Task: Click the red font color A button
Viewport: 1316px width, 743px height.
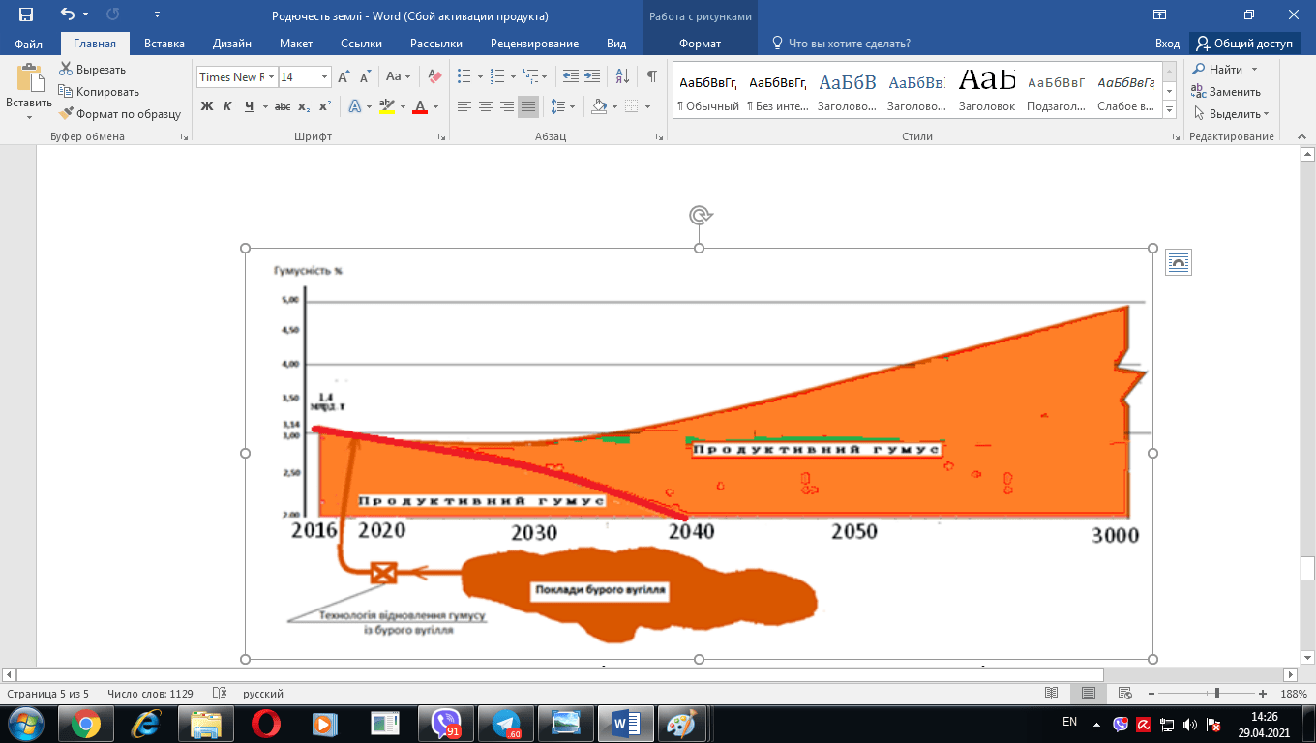Action: point(420,106)
